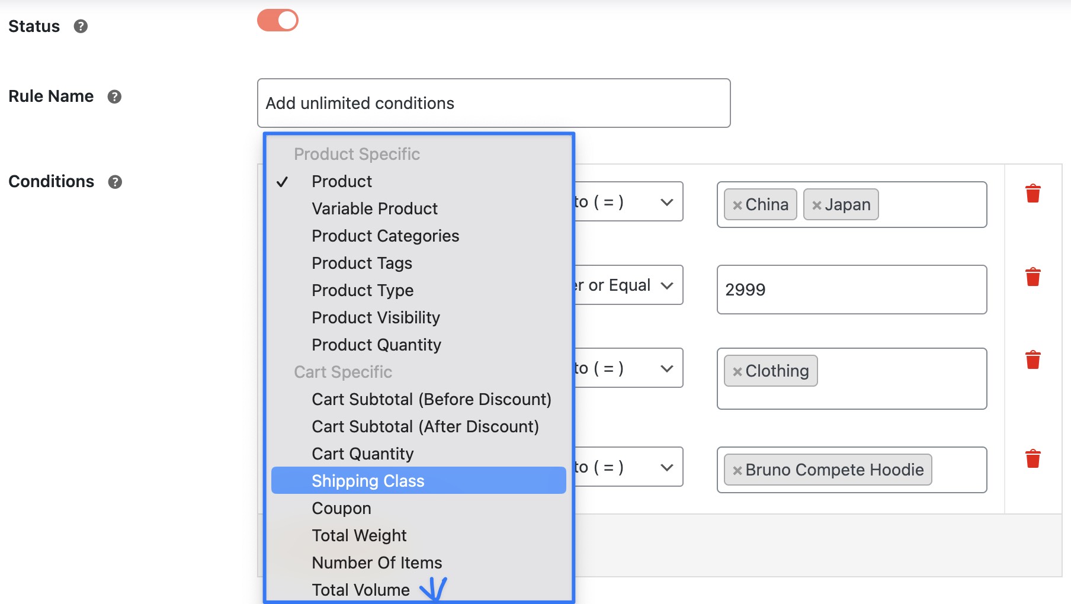
Task: Choose Product Categories option
Action: (x=385, y=236)
